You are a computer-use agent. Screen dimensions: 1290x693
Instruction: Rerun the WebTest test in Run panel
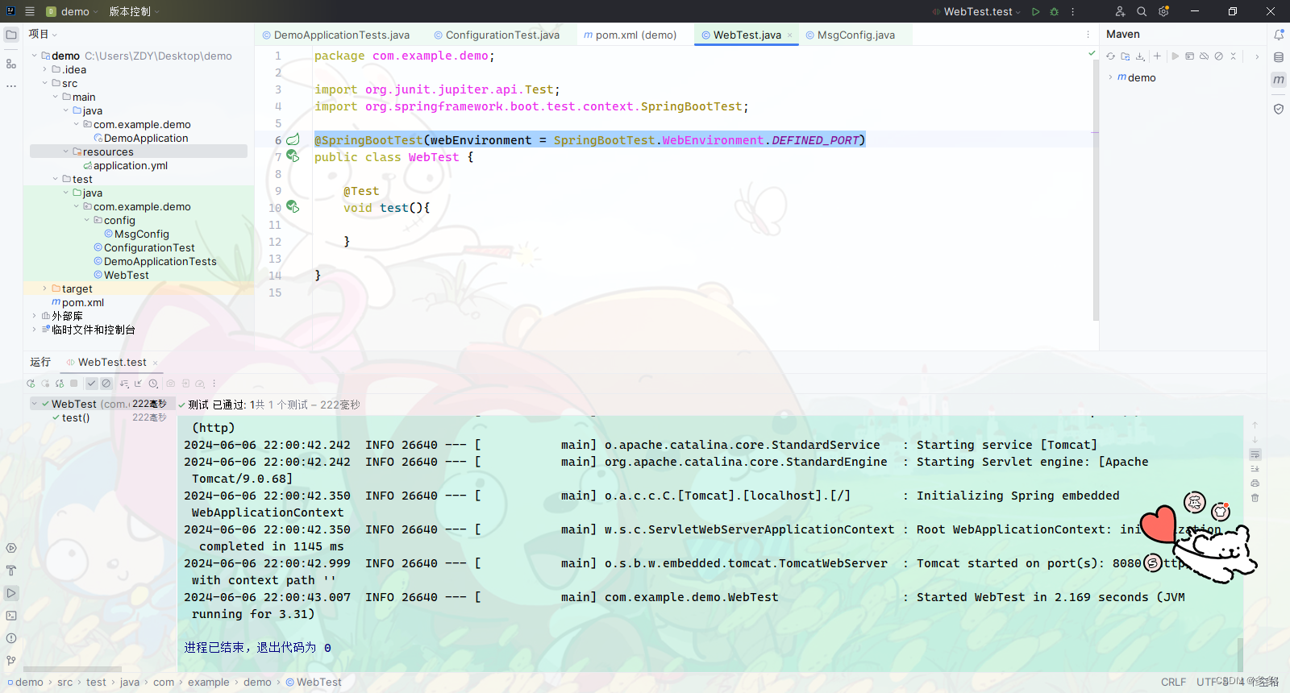(31, 384)
